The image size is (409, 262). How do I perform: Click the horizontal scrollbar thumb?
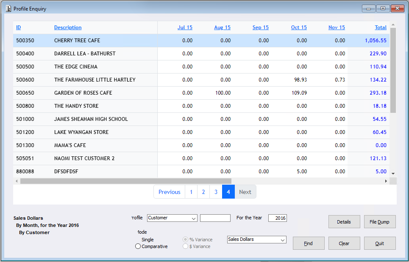click(x=126, y=181)
